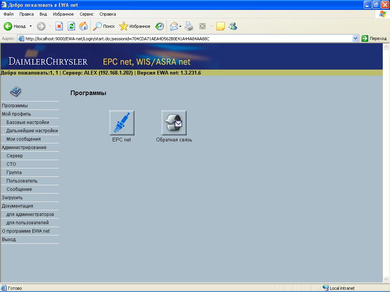Click the Готово status bar text

[15, 288]
